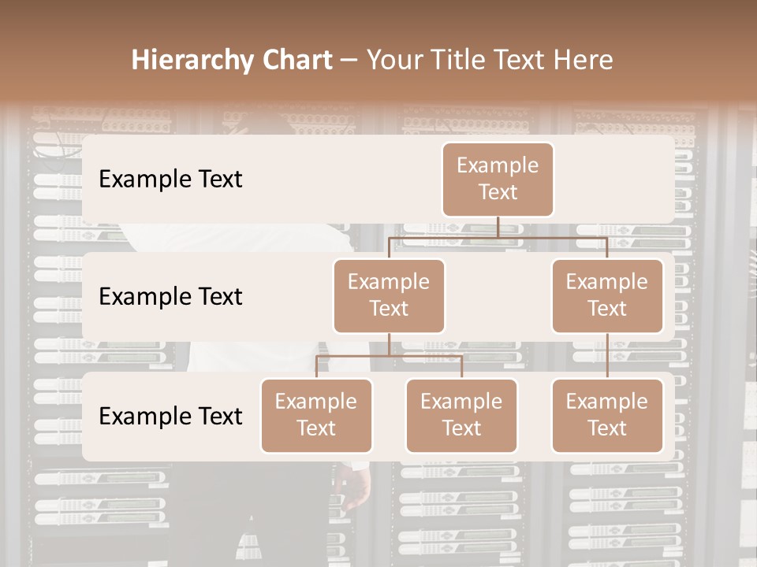Screen dimensions: 757x567
Task: Click the connector line below the top node
Action: (498, 228)
